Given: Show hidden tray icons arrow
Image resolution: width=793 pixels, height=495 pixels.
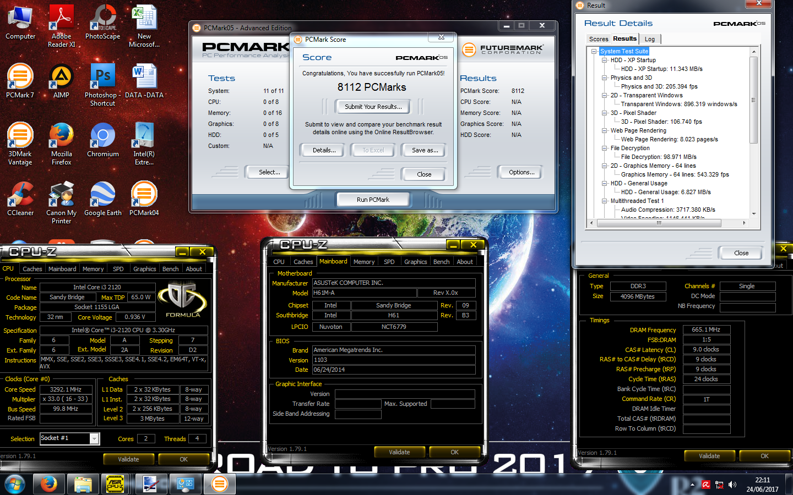Looking at the screenshot, I should pos(692,485).
